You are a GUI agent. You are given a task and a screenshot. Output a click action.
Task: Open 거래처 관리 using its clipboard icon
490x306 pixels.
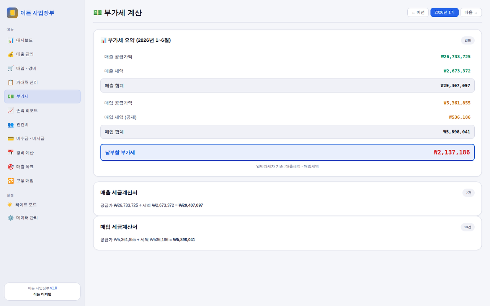pos(11,82)
